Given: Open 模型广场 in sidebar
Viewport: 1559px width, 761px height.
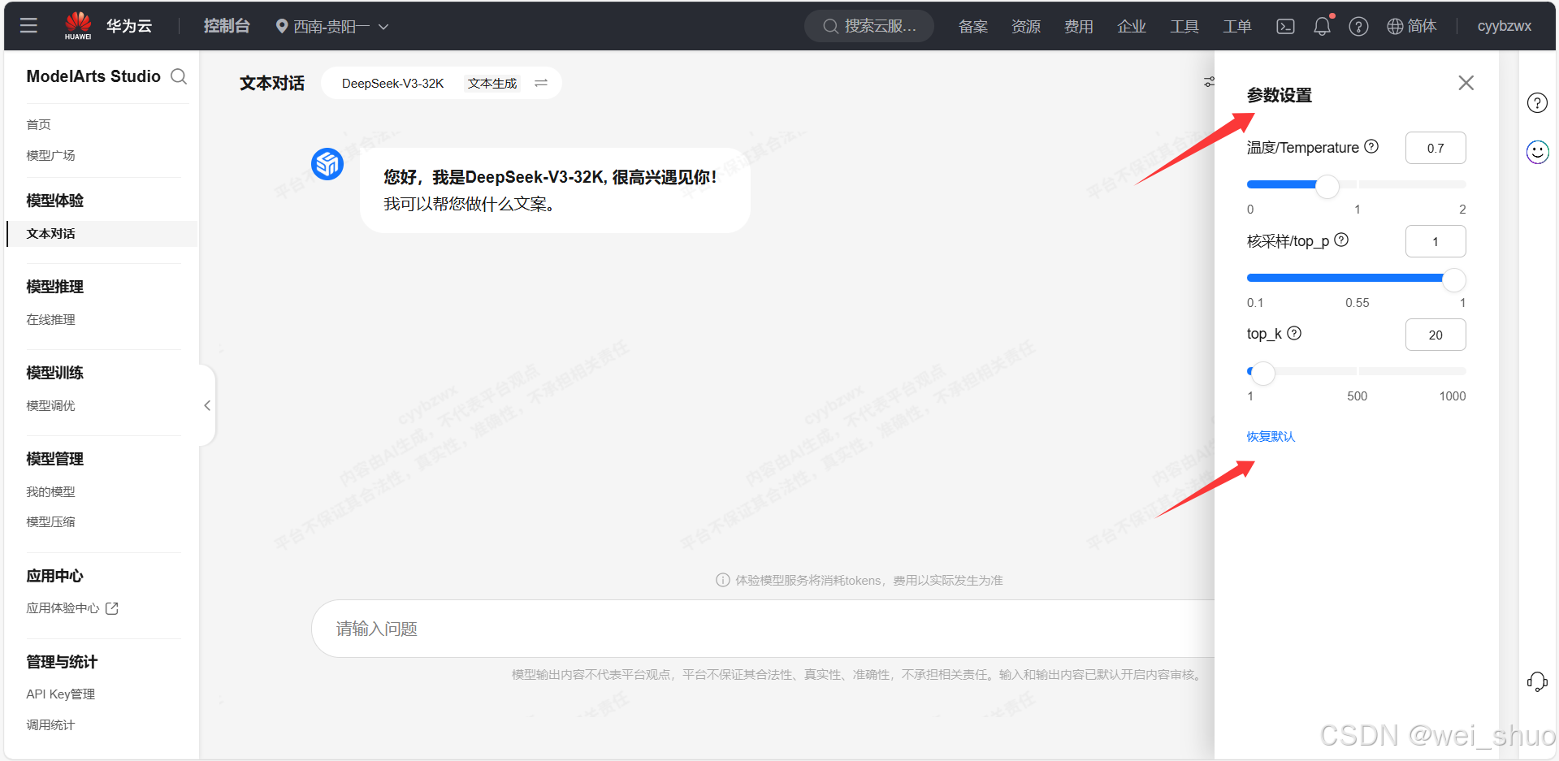Looking at the screenshot, I should pyautogui.click(x=50, y=155).
